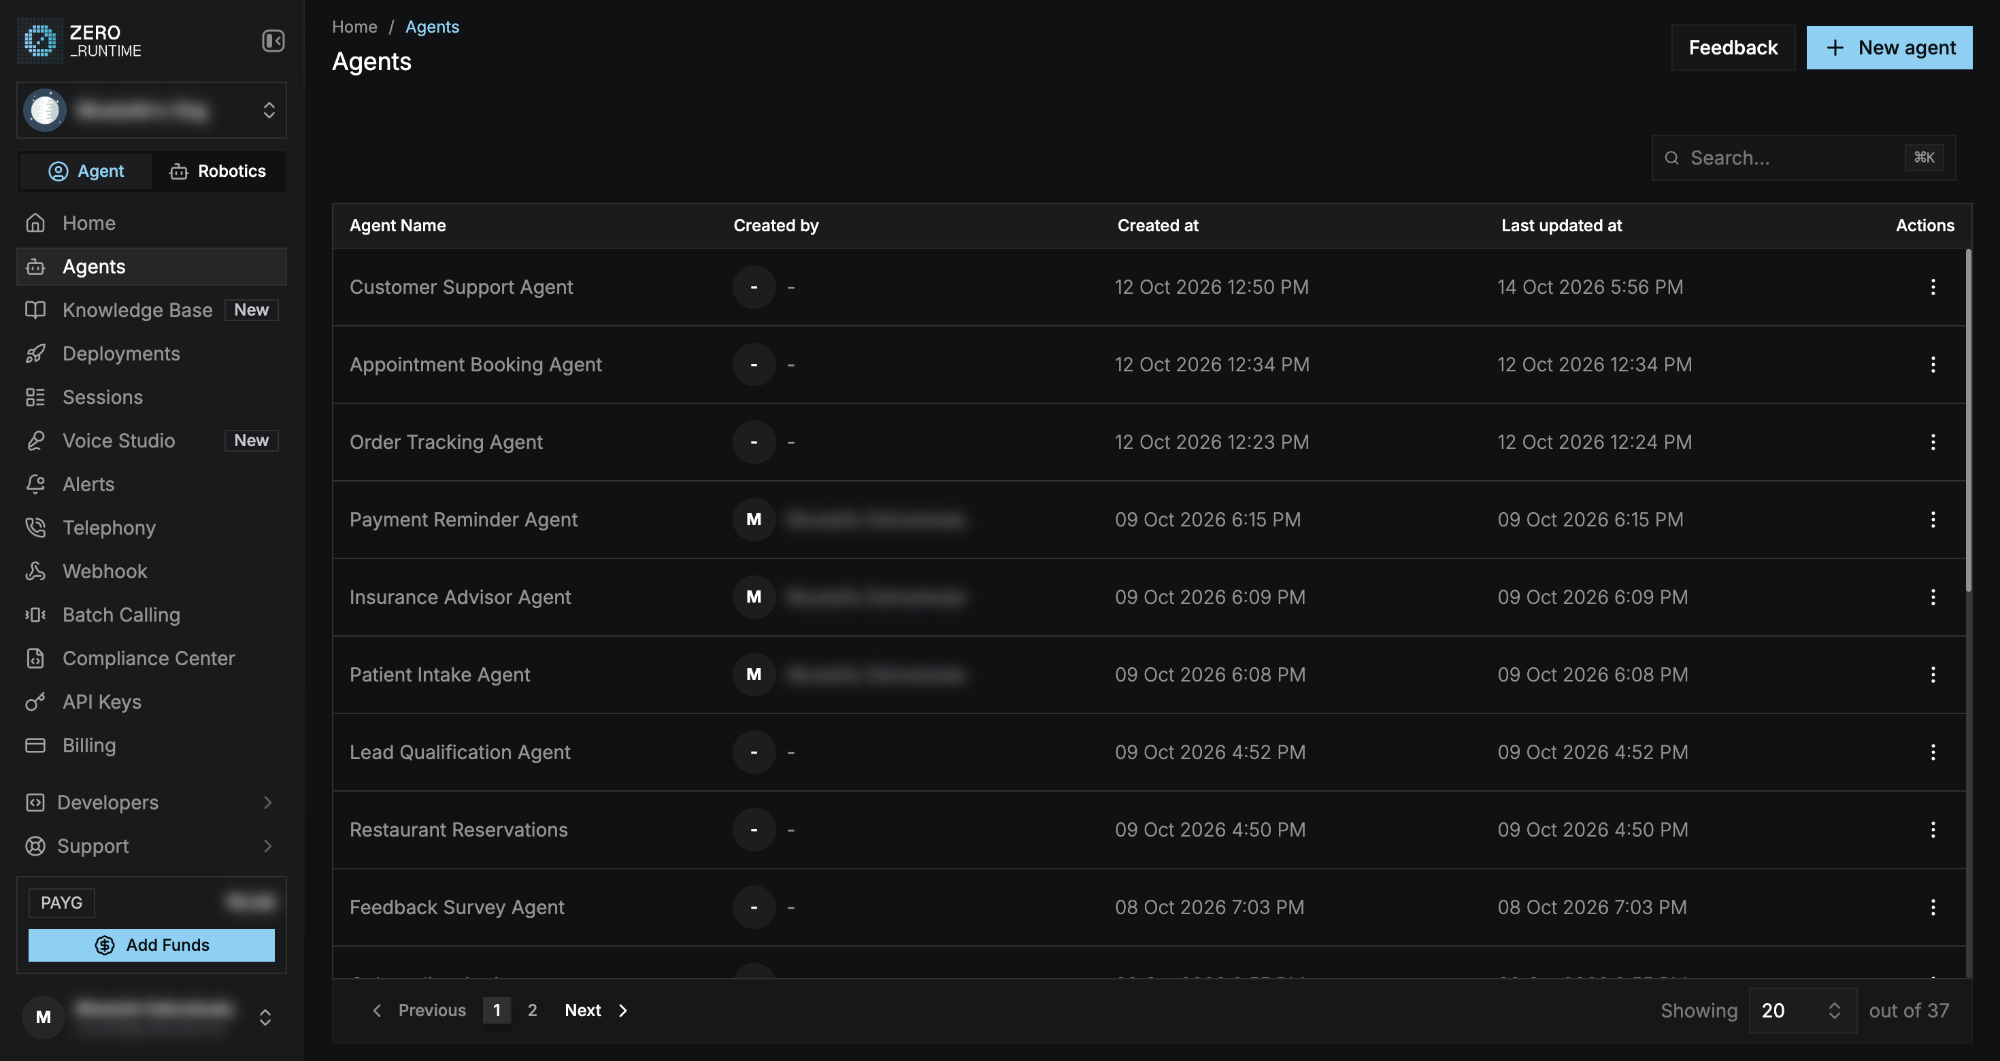This screenshot has width=2000, height=1061.
Task: Go to the Next page of agents
Action: (597, 1010)
